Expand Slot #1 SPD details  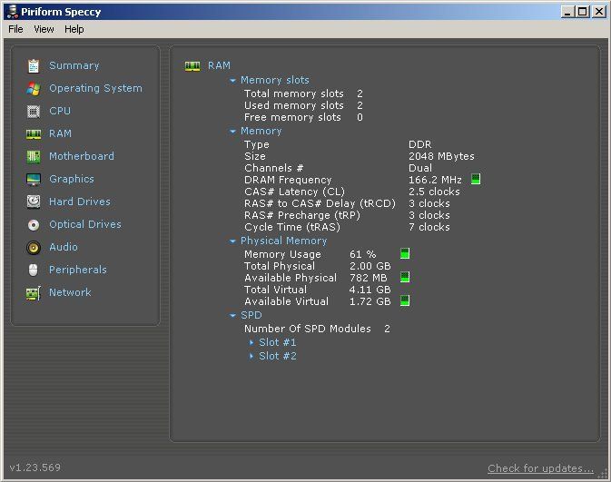pos(277,342)
